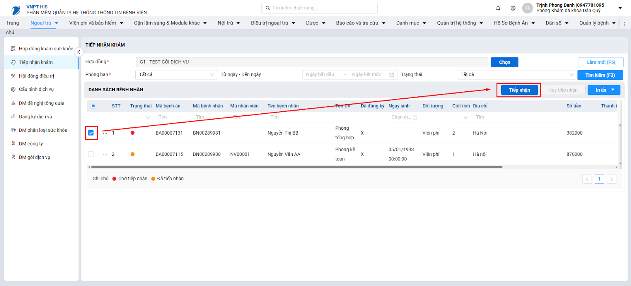
Task: Click the red status dot of BA00007131
Action: [133, 133]
